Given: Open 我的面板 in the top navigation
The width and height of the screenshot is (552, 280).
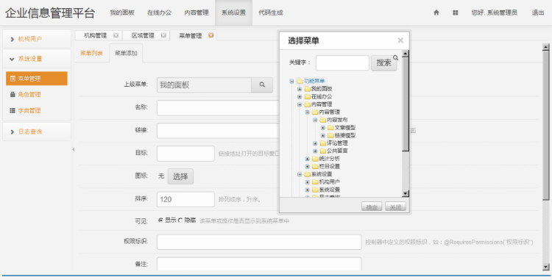Looking at the screenshot, I should [122, 12].
